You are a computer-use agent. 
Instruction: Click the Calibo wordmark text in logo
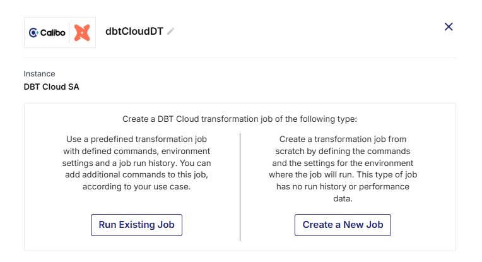(52, 33)
